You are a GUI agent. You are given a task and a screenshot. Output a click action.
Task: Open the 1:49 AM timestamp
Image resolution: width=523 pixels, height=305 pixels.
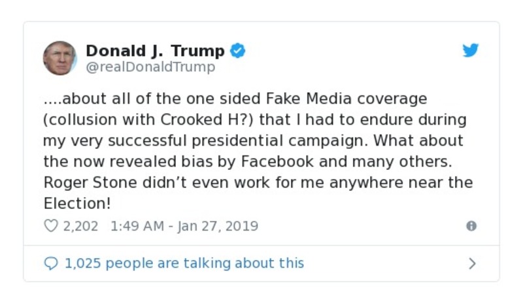click(136, 226)
